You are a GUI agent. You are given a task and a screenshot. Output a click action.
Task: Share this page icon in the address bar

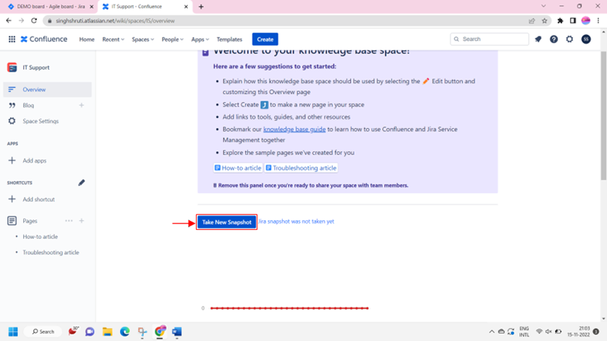click(532, 21)
